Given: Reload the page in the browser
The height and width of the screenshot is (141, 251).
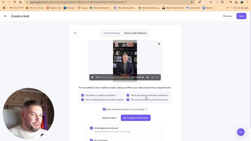Looking at the screenshot, I should tap(15, 2).
